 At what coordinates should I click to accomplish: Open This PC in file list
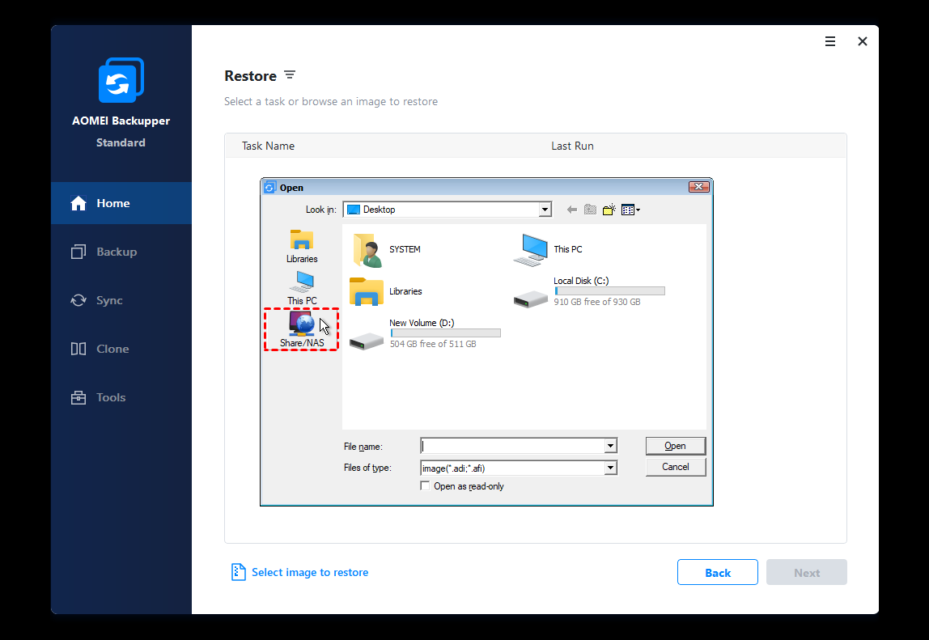coord(548,249)
